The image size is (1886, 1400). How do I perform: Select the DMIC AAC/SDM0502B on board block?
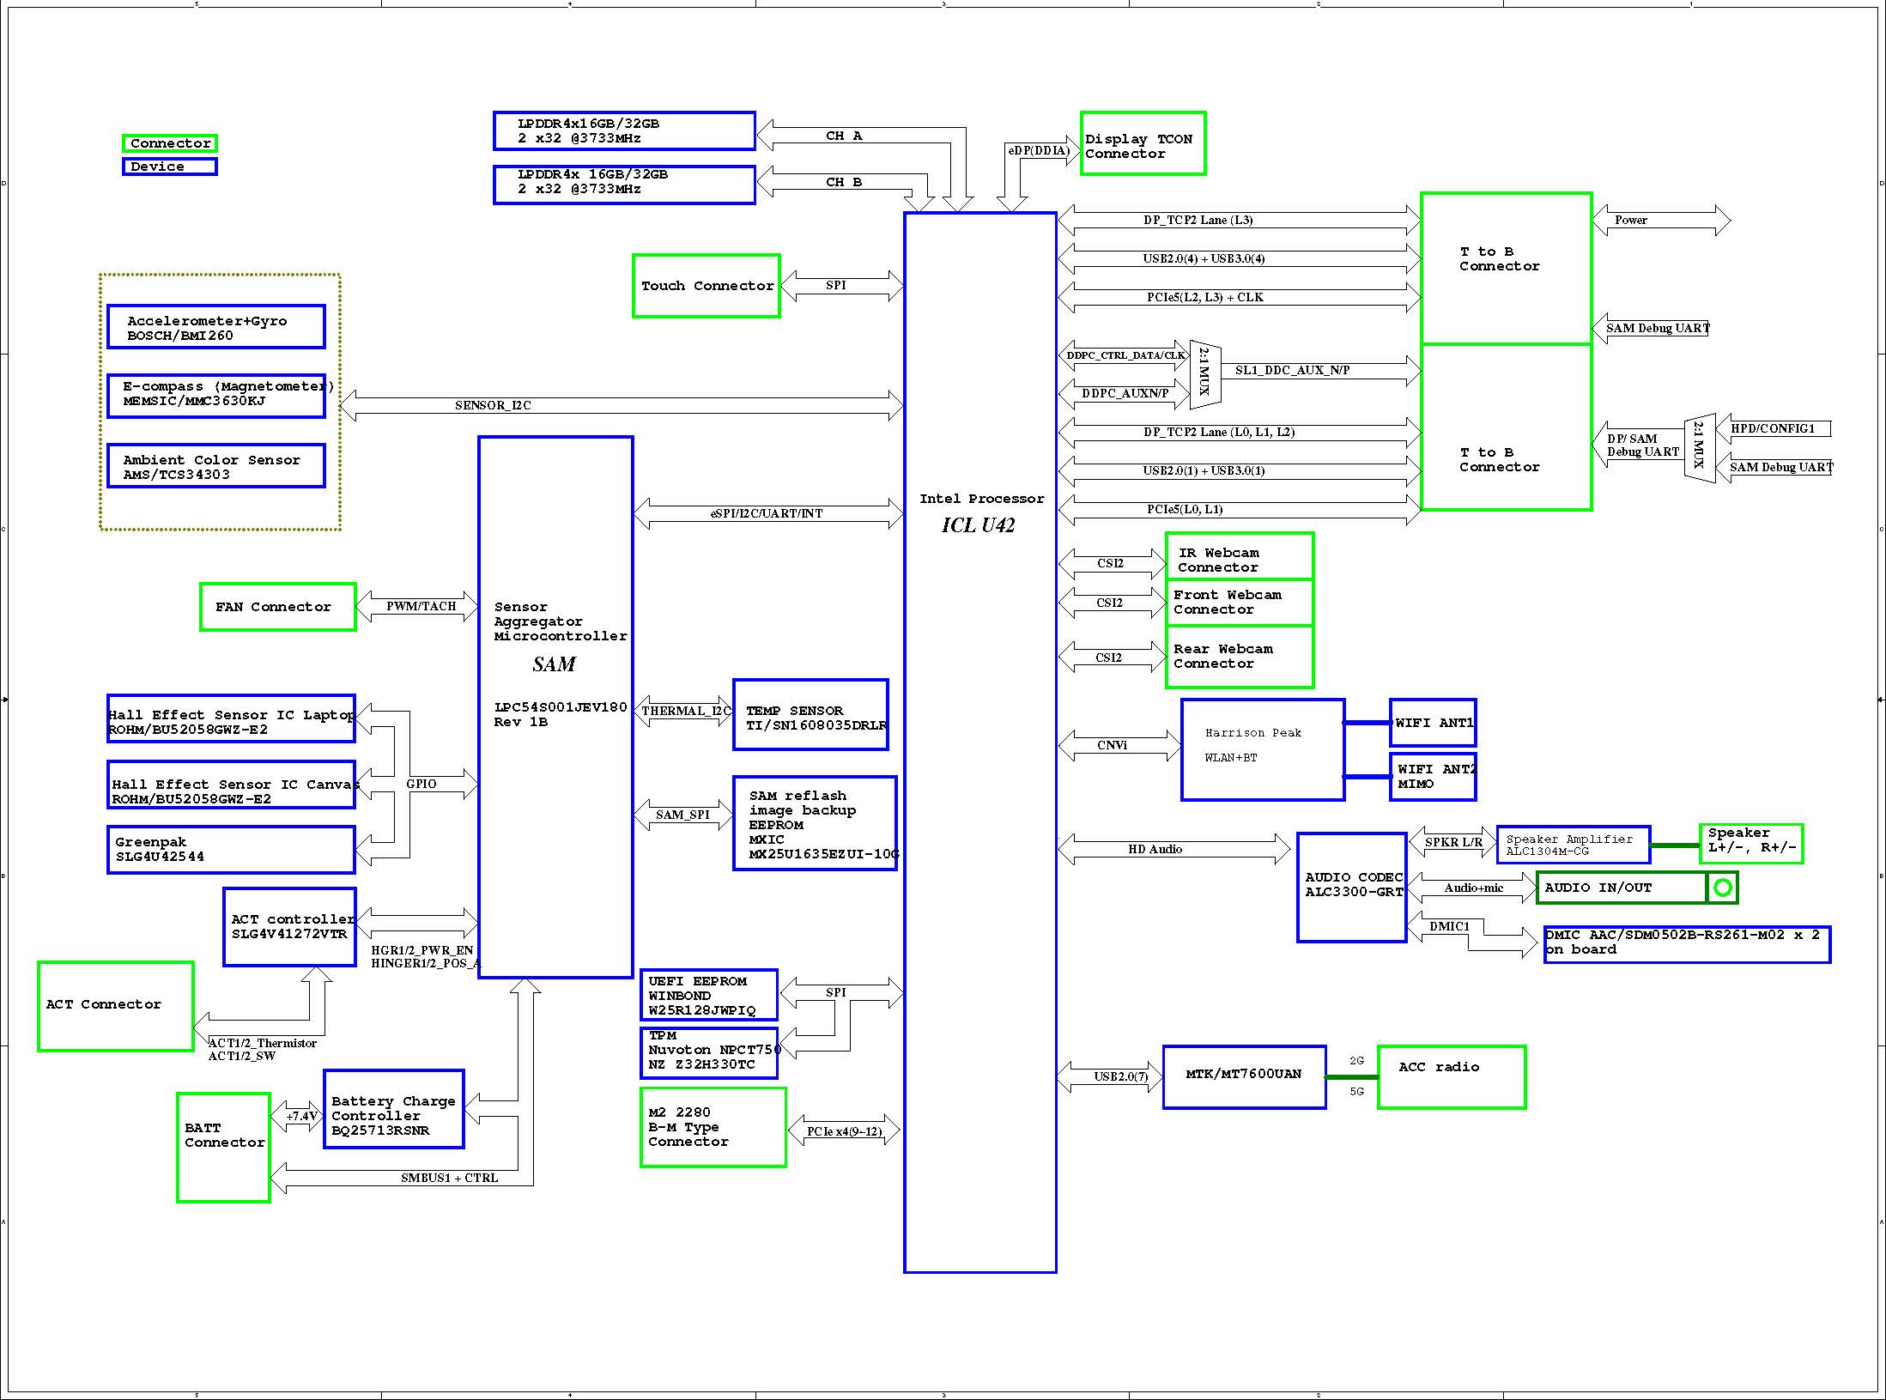coord(1687,944)
